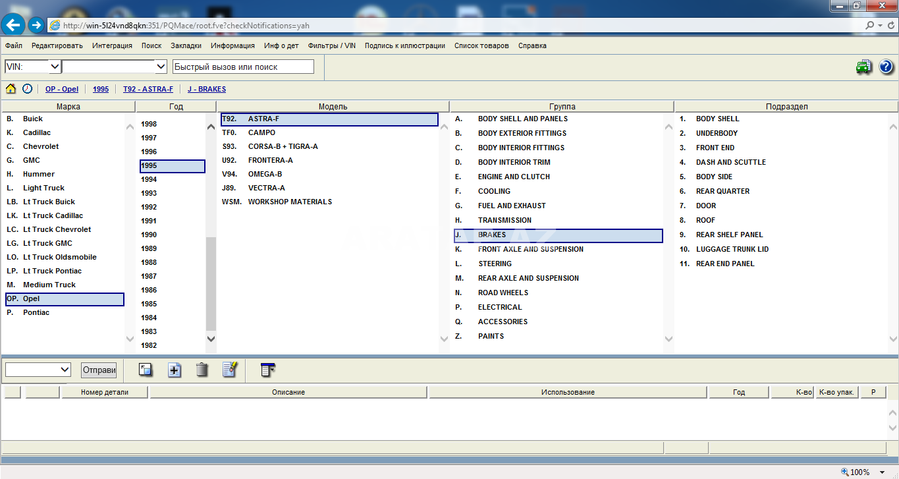Click the browser forward arrow button
The image size is (899, 479).
click(x=36, y=25)
